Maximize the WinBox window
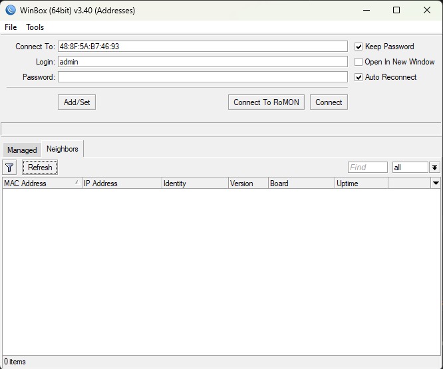 click(396, 10)
